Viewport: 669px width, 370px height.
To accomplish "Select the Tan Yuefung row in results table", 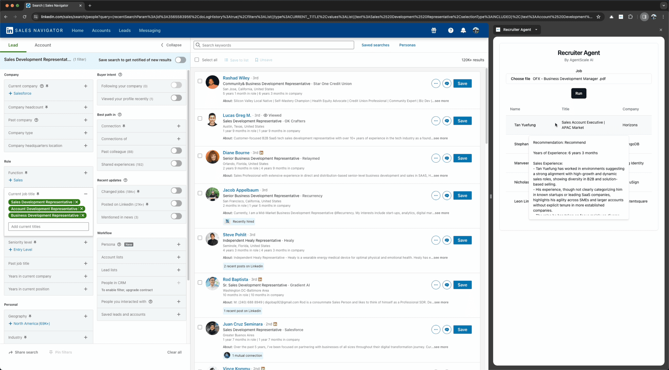I will pos(579,125).
